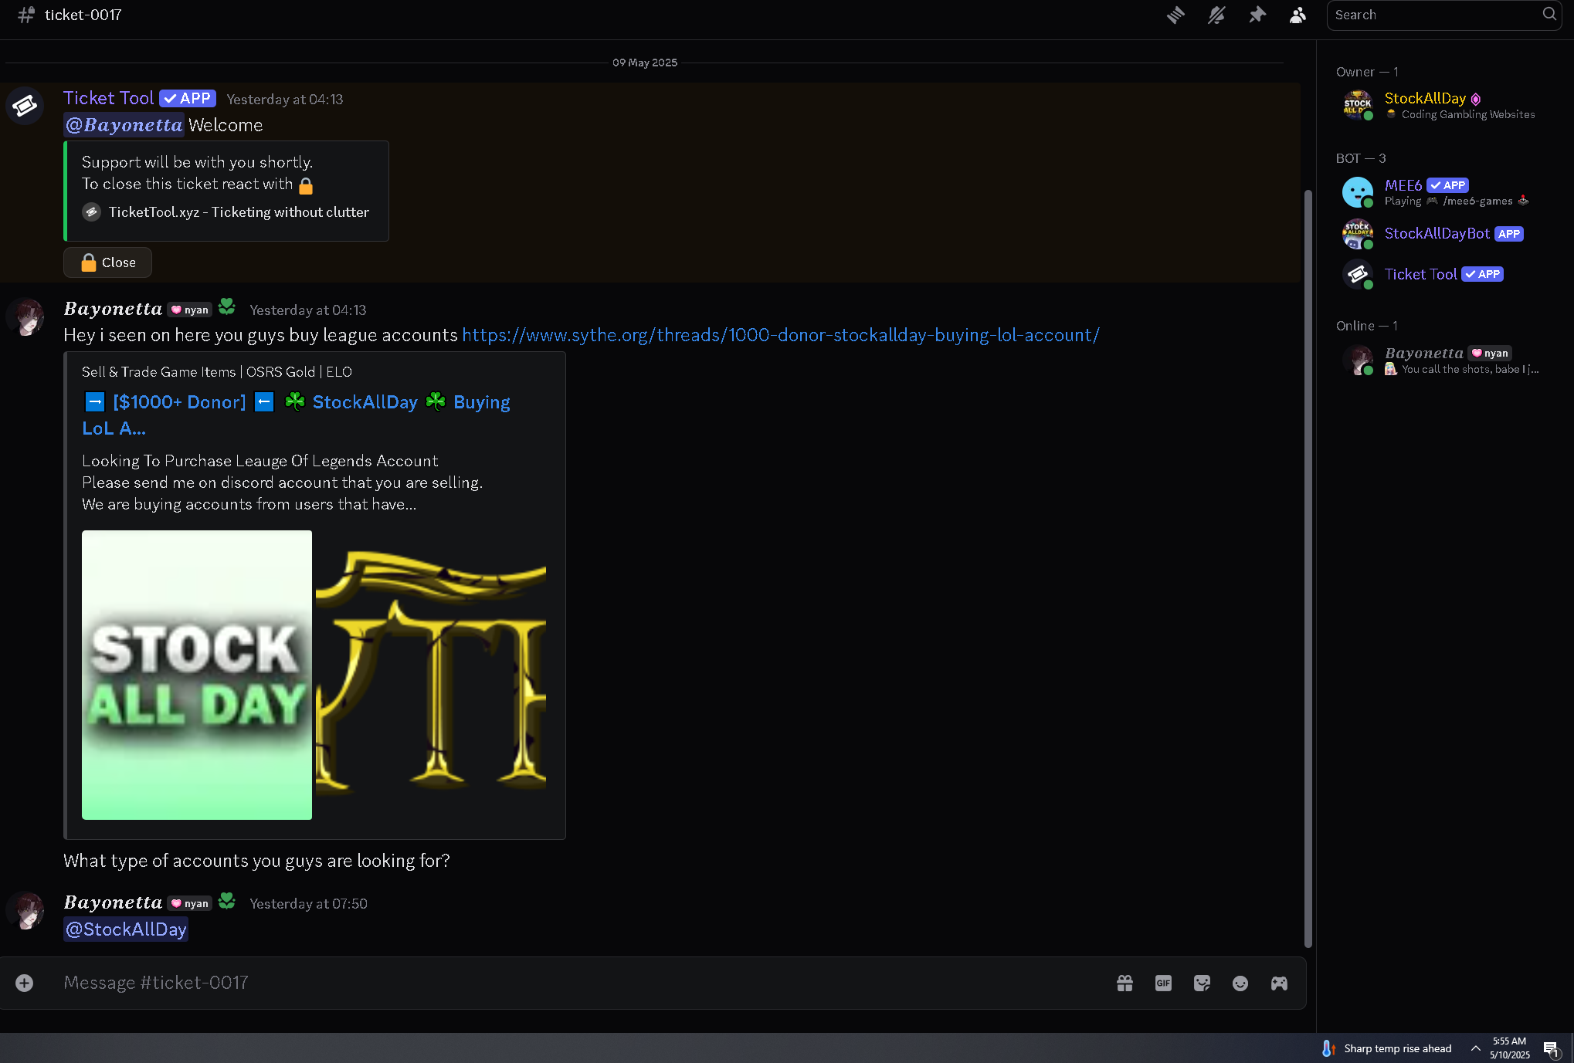The width and height of the screenshot is (1574, 1063).
Task: Click Ticket Tool avatar in member list
Action: [1357, 274]
